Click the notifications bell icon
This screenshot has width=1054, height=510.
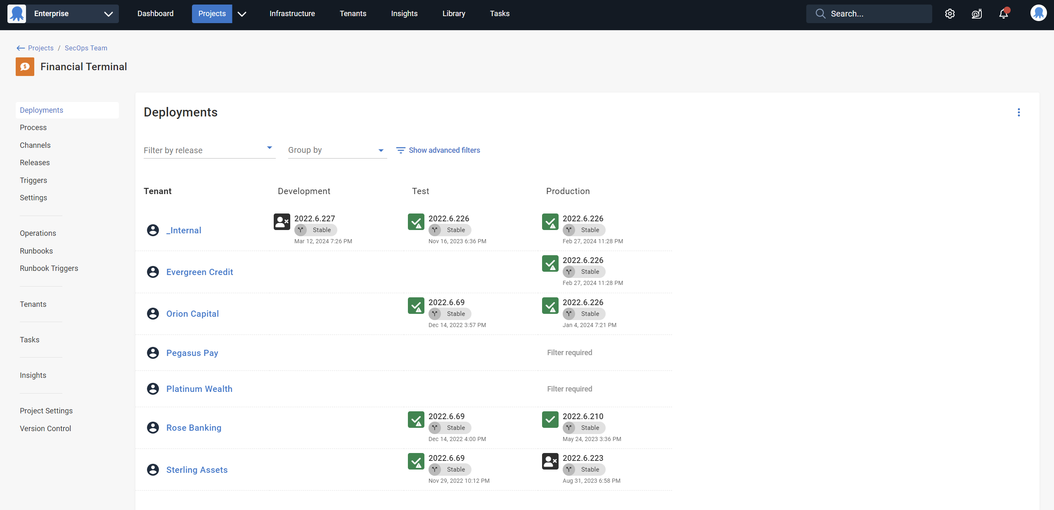click(1004, 14)
